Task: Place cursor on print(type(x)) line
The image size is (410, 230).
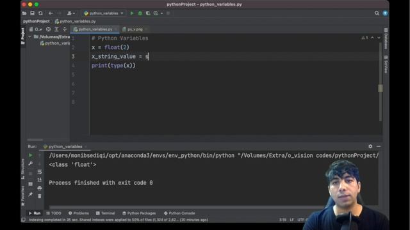Action: (114, 66)
